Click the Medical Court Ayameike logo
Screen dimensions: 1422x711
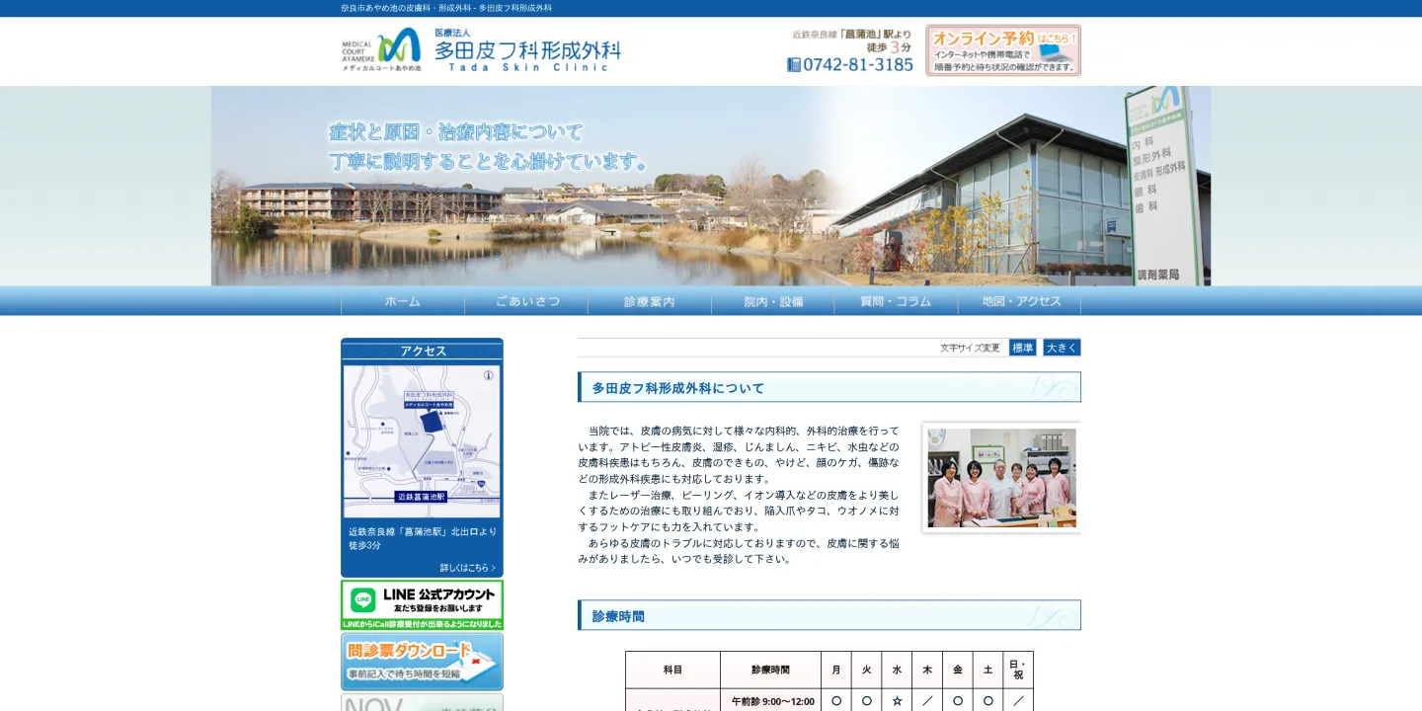[381, 49]
